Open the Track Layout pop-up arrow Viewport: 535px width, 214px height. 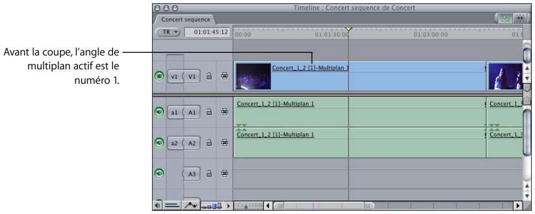(228, 205)
